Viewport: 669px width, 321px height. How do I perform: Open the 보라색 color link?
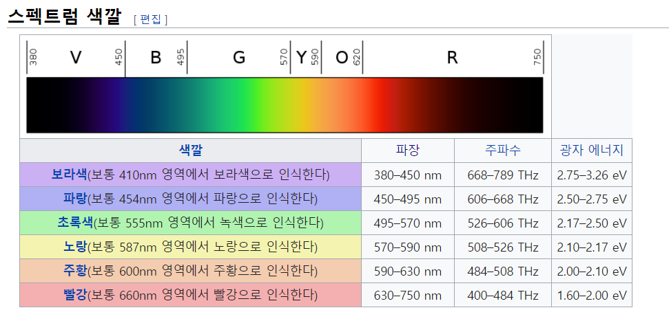70,175
